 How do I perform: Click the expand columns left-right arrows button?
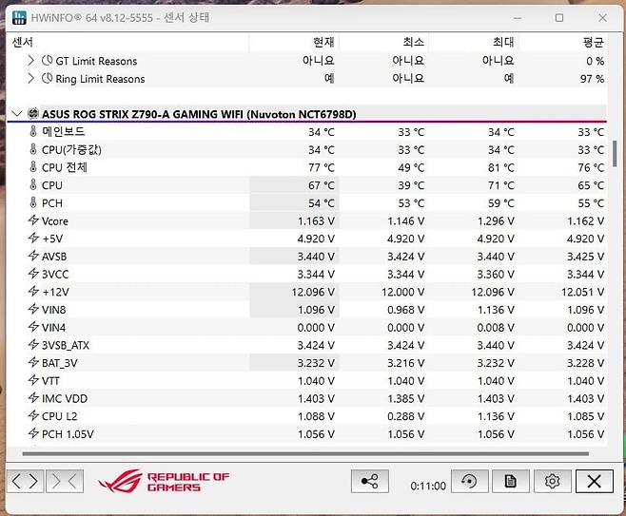(25, 481)
